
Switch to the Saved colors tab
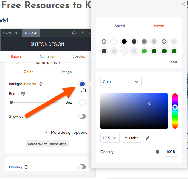click(120, 26)
